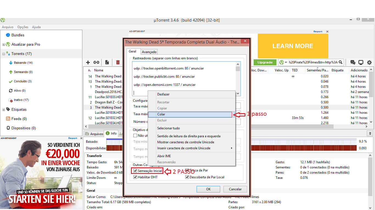Click the blue Bundles icon in sidebar
This screenshot has height=210, width=375.
pos(8,35)
